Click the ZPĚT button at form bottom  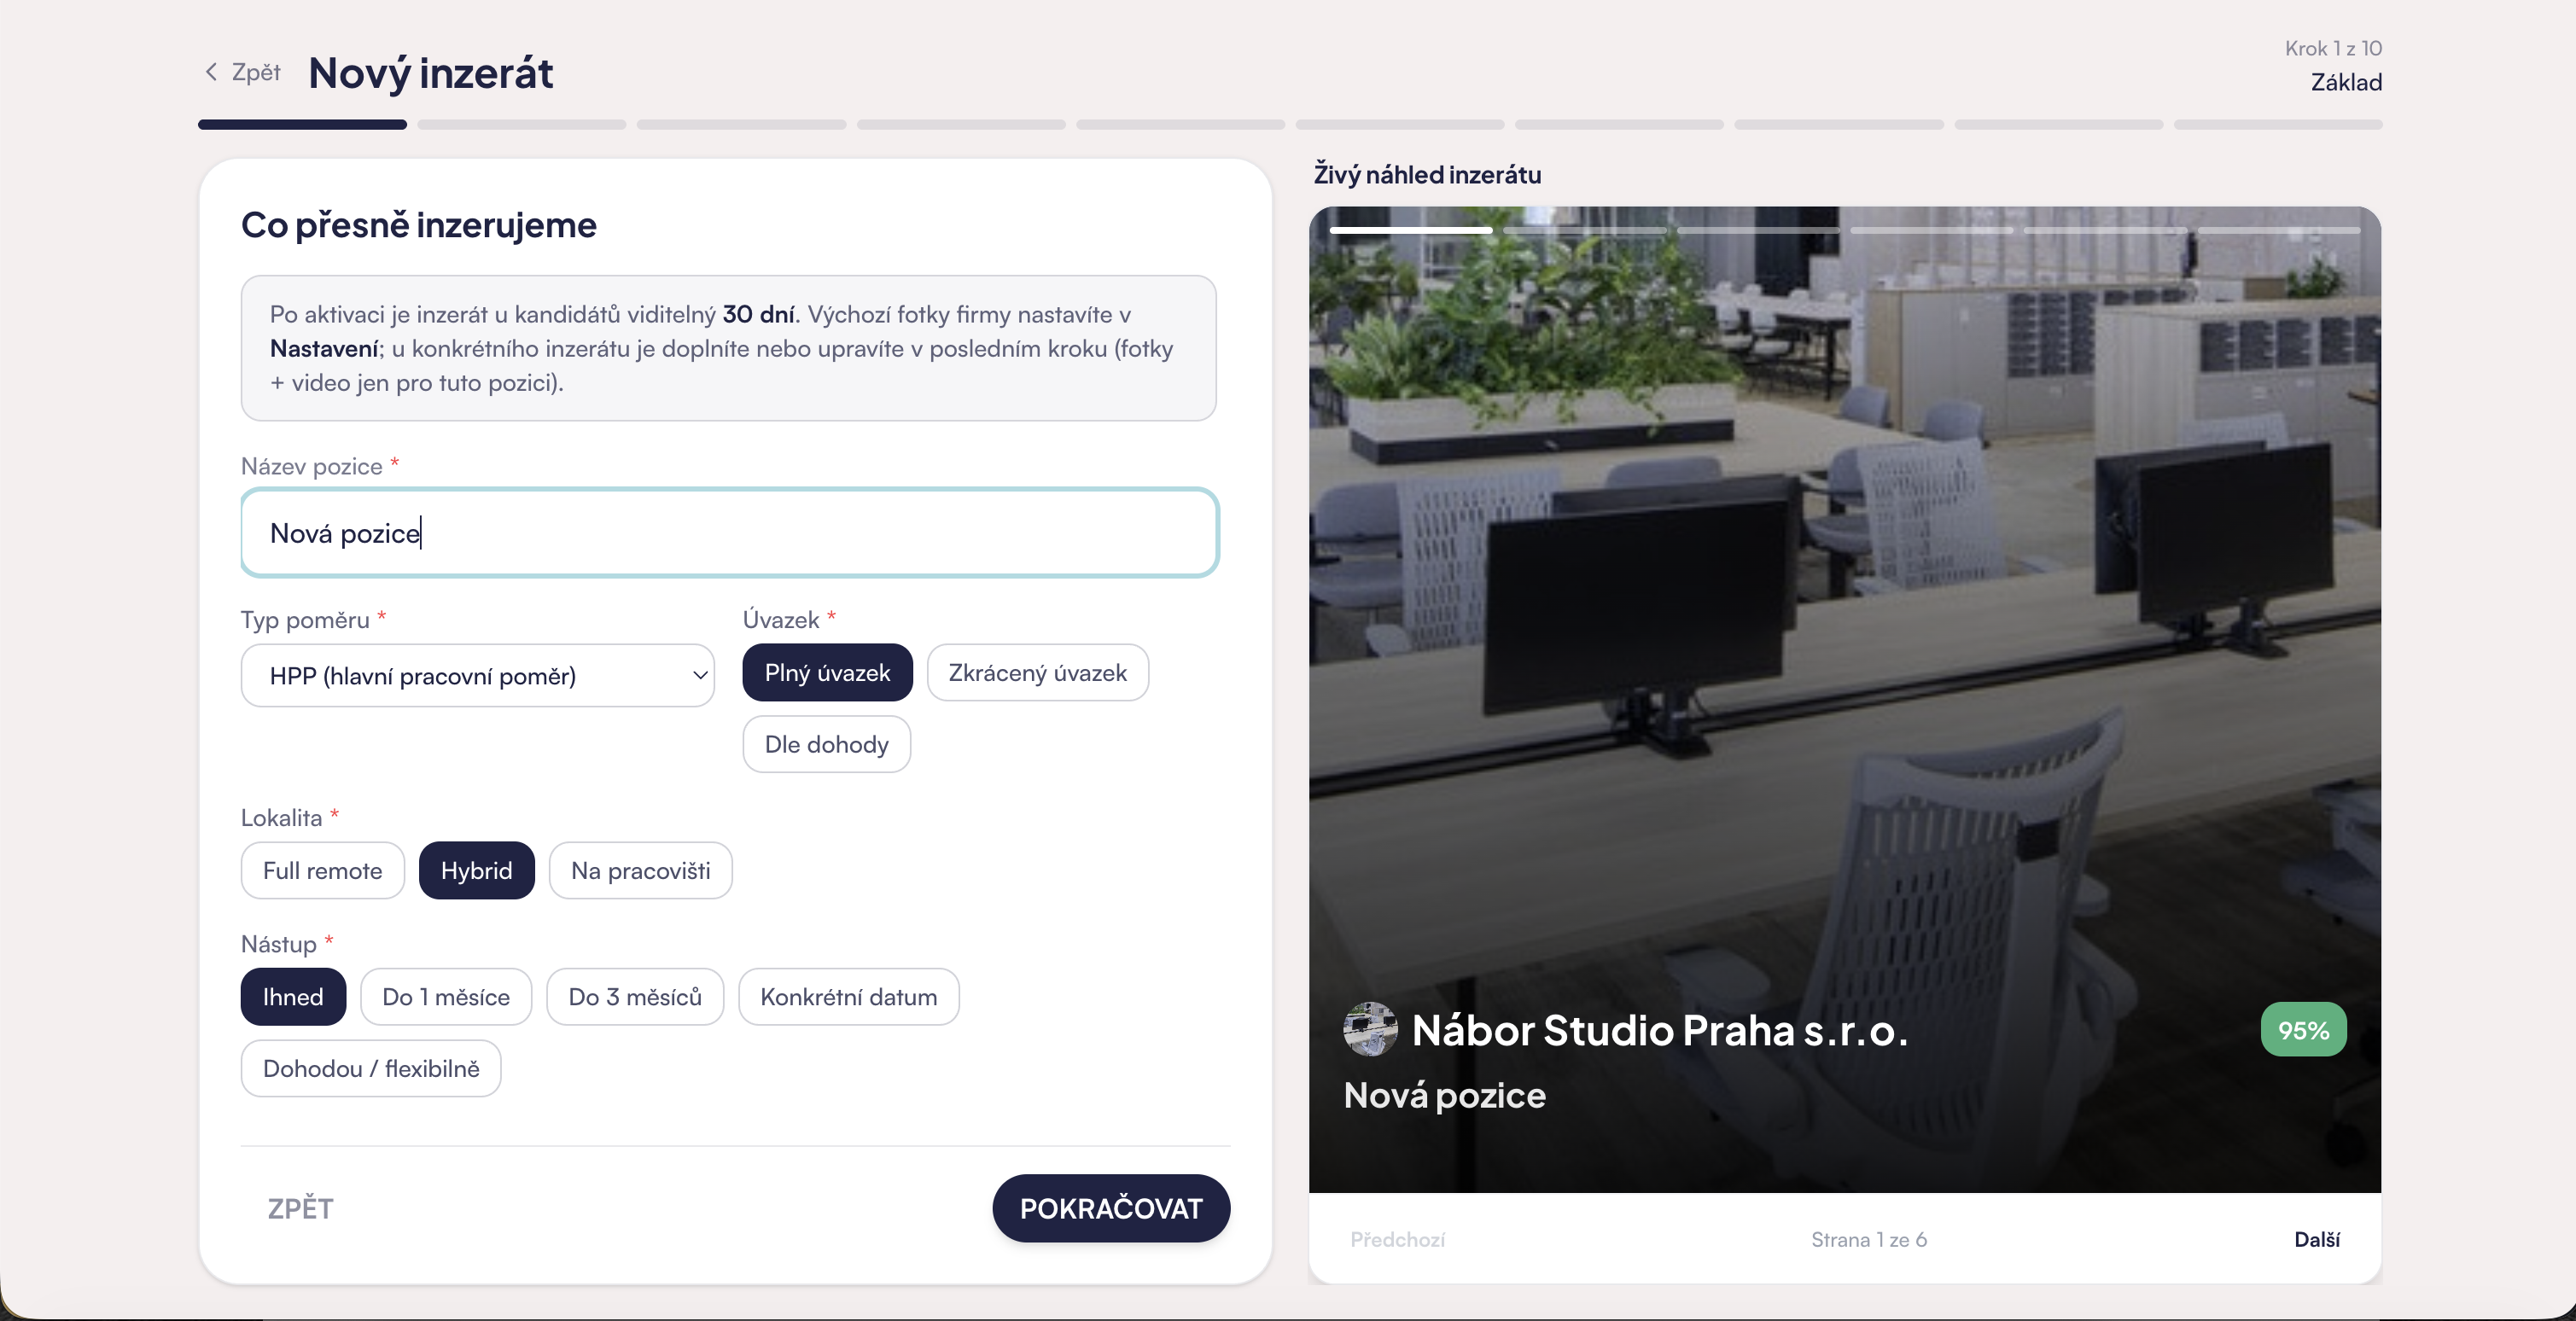(300, 1209)
